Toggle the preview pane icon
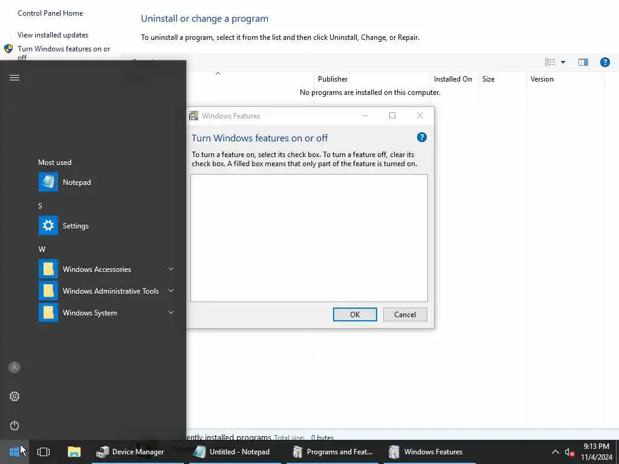 tap(583, 62)
